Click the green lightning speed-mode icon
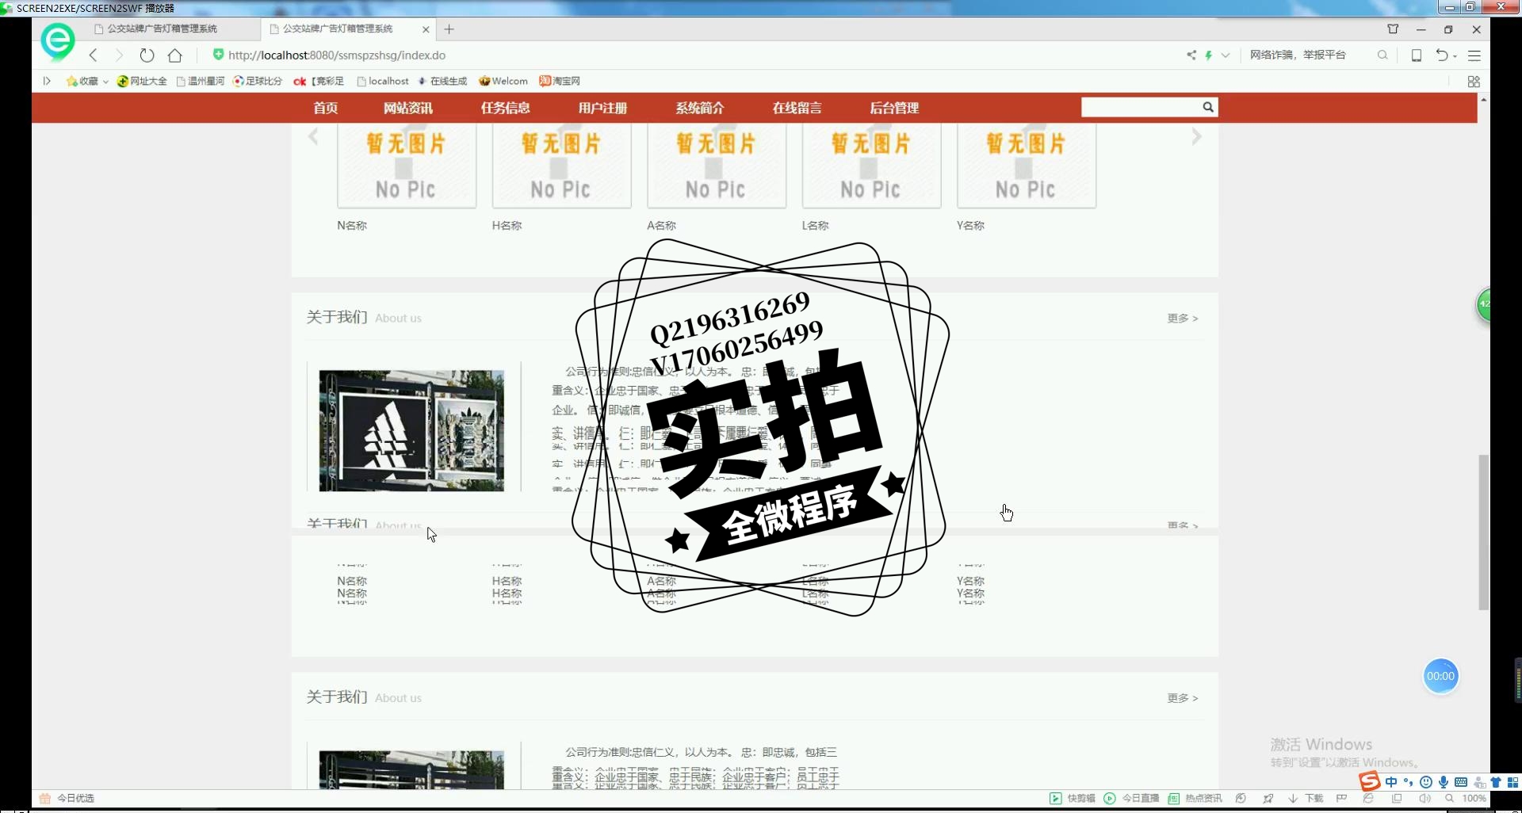 [x=1209, y=55]
